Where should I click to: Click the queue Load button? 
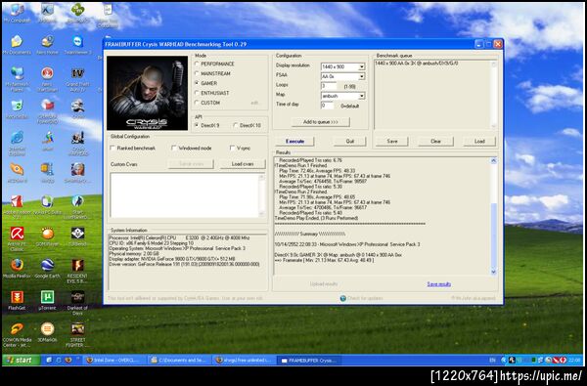coord(479,142)
